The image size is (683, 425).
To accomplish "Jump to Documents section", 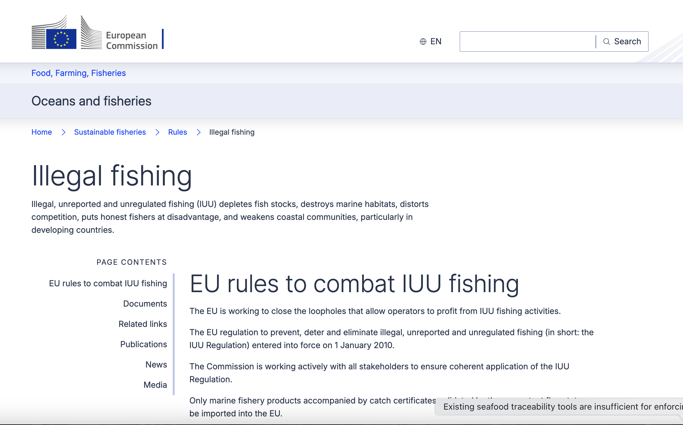I will (x=145, y=304).
